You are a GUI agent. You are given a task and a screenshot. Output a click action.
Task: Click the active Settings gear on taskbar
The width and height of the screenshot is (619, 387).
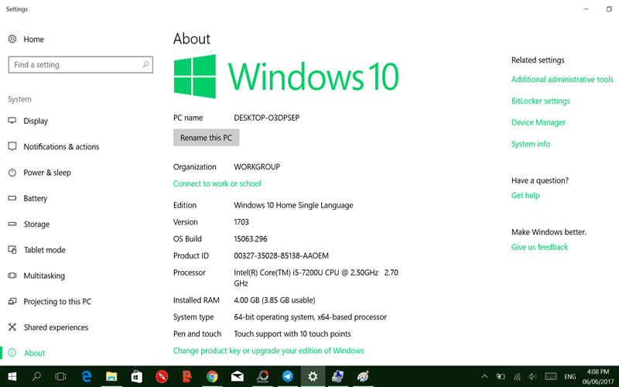click(x=313, y=376)
